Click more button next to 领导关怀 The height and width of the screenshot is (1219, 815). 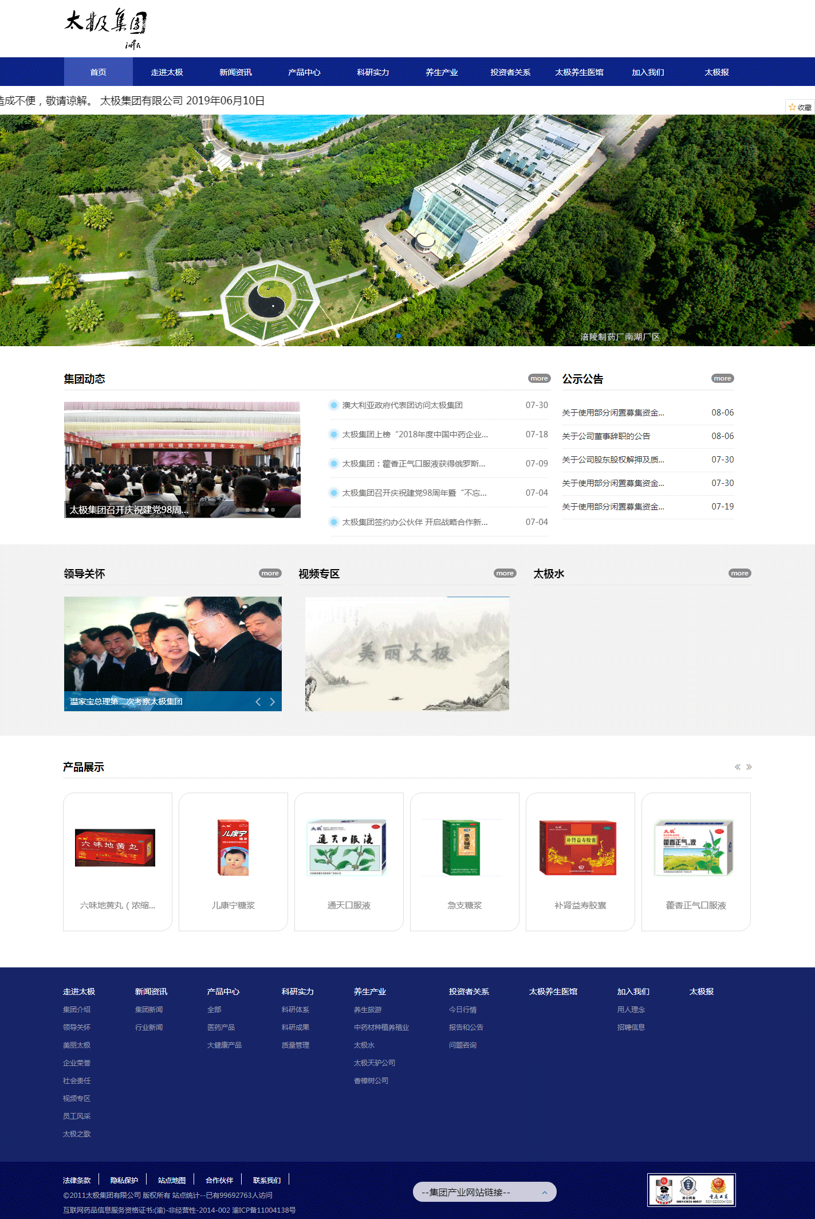[270, 573]
